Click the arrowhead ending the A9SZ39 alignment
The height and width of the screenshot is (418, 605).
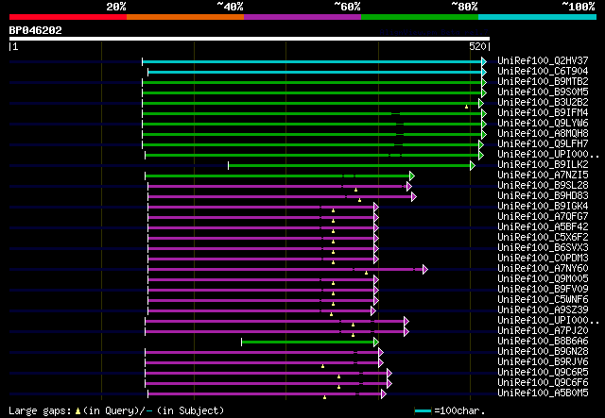coord(373,310)
